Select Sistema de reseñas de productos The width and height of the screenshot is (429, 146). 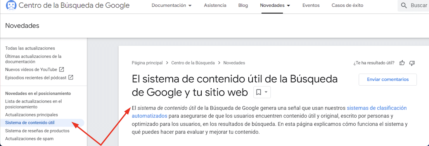37,131
